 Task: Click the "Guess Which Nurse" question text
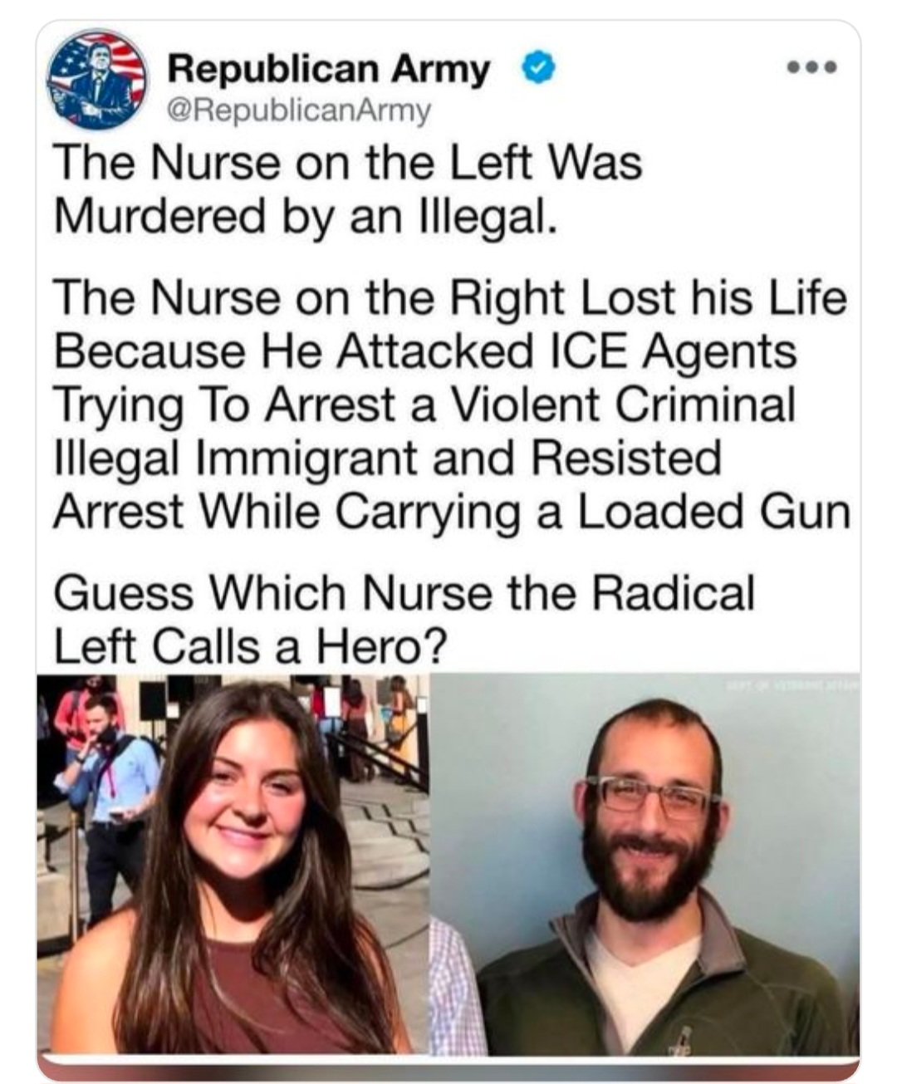click(x=404, y=619)
